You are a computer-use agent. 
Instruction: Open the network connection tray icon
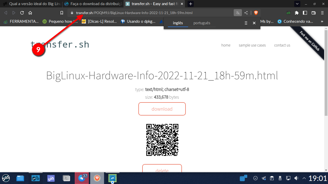pos(288,178)
